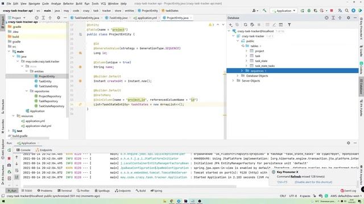Expand the project table node

[x=246, y=51]
